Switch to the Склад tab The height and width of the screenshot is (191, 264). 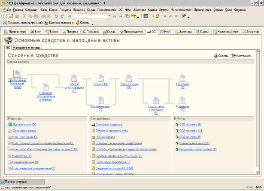pyautogui.click(x=109, y=32)
